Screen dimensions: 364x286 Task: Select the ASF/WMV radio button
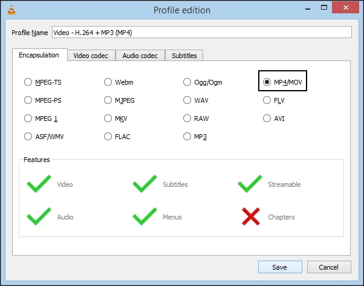pyautogui.click(x=28, y=136)
